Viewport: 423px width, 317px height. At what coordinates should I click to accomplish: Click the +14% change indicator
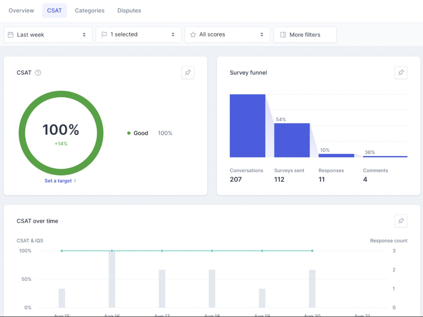click(61, 144)
